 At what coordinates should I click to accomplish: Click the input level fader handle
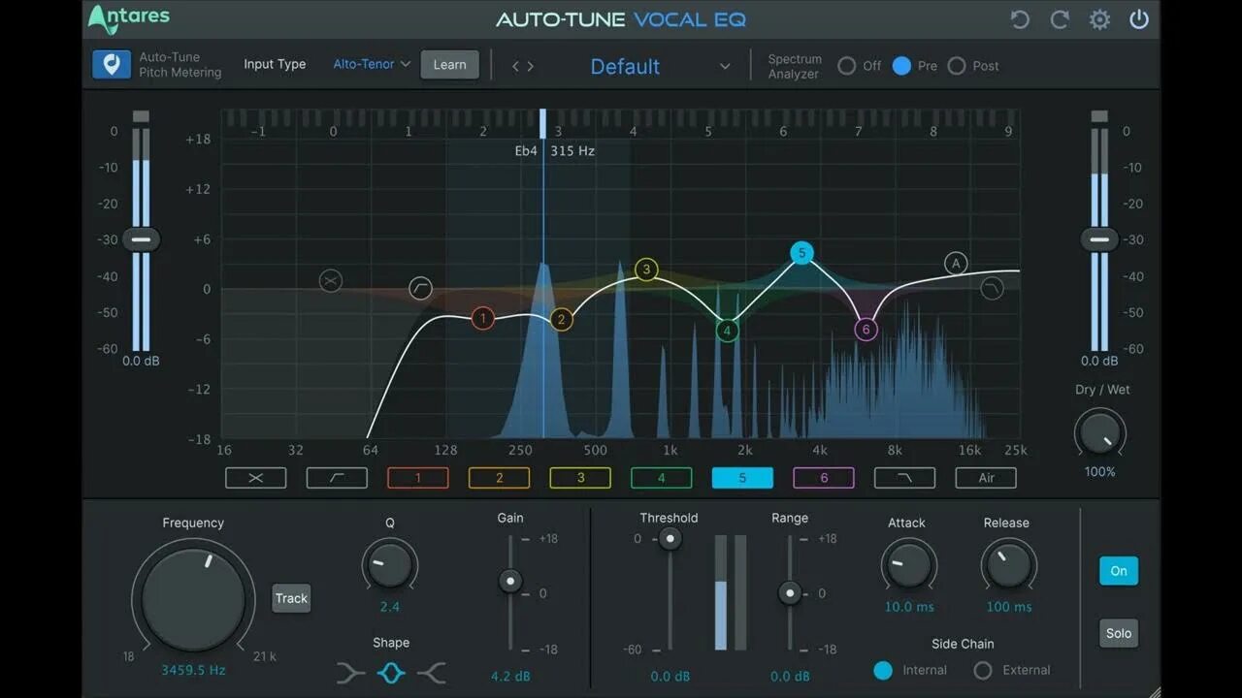tap(142, 239)
